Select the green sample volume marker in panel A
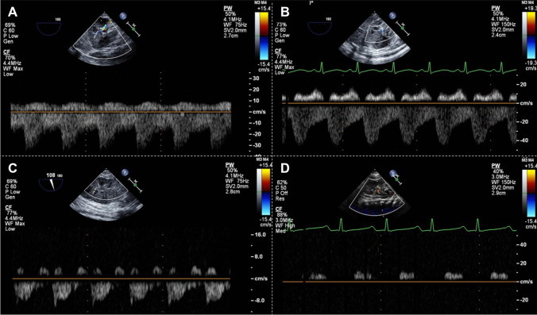Image resolution: width=537 pixels, height=315 pixels. (x=133, y=29)
